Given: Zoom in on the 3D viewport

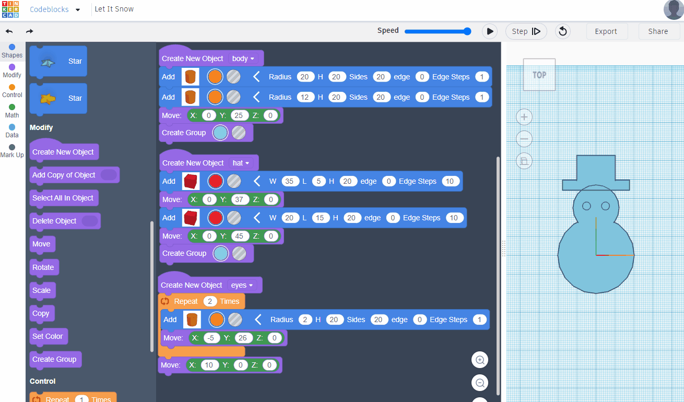Looking at the screenshot, I should 524,116.
